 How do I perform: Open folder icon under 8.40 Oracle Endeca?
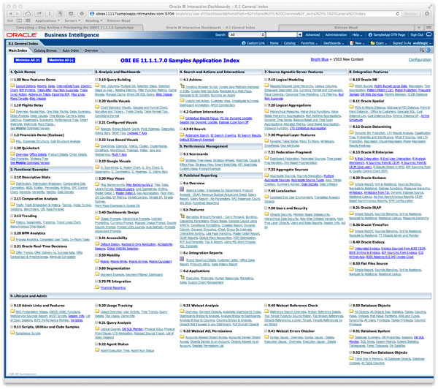[351, 248]
